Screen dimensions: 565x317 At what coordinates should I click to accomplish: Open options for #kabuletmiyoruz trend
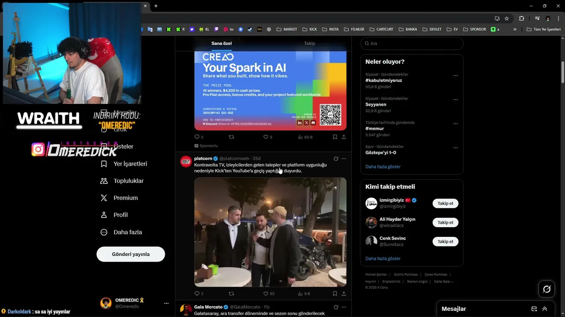click(456, 76)
